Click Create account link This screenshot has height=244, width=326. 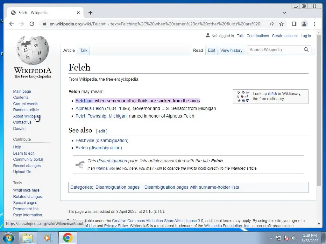[x=285, y=36]
